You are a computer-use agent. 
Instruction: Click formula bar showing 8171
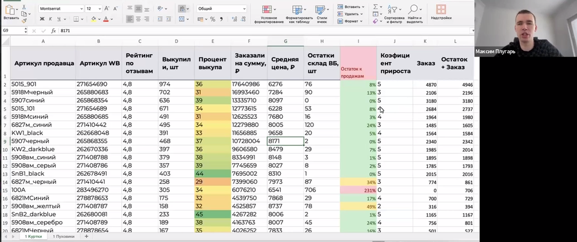click(x=264, y=30)
